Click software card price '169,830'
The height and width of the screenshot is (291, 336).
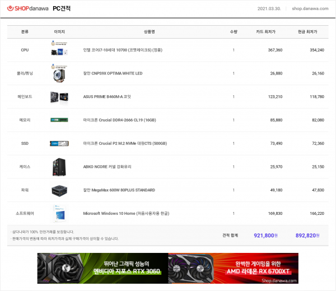coord(275,213)
